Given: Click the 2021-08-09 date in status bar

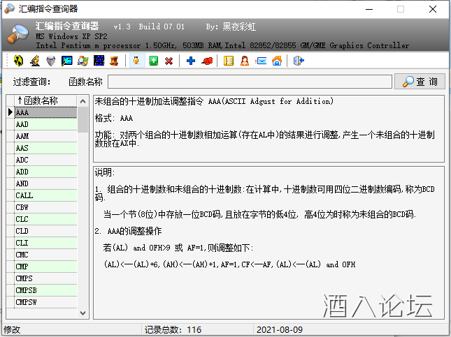Looking at the screenshot, I should (280, 329).
